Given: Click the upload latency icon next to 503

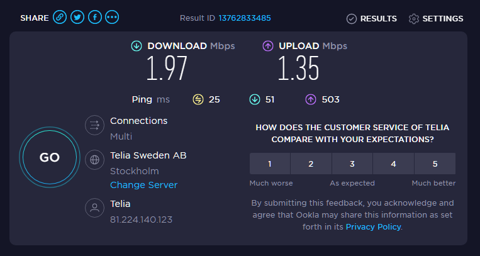Looking at the screenshot, I should (311, 99).
